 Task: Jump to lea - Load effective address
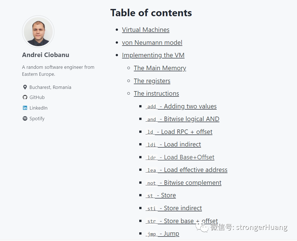click(186, 170)
